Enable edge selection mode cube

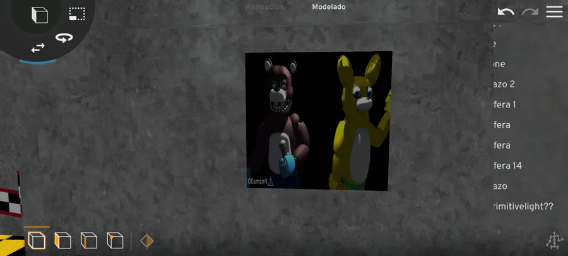pos(89,241)
